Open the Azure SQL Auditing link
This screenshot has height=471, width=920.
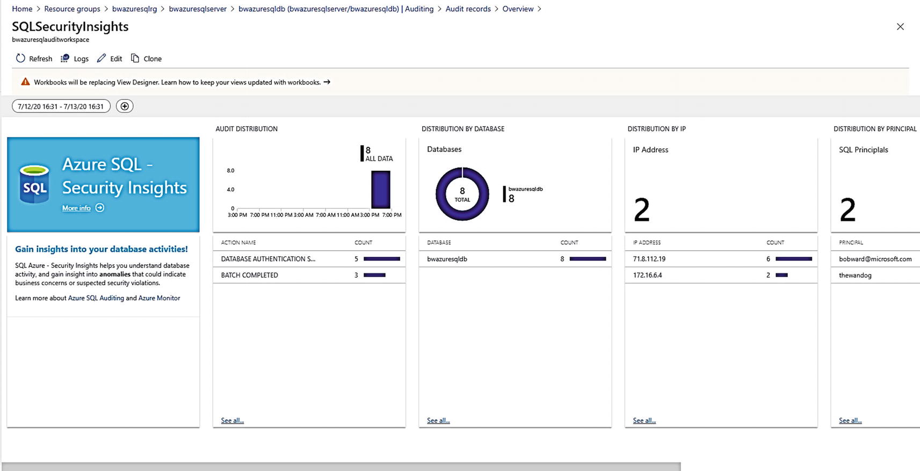click(x=96, y=298)
